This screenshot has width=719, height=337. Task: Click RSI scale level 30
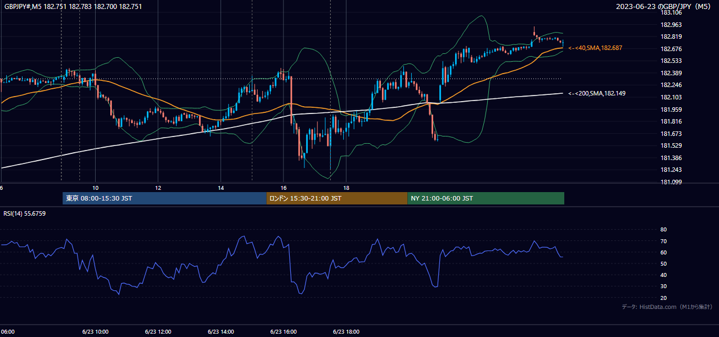point(663,286)
